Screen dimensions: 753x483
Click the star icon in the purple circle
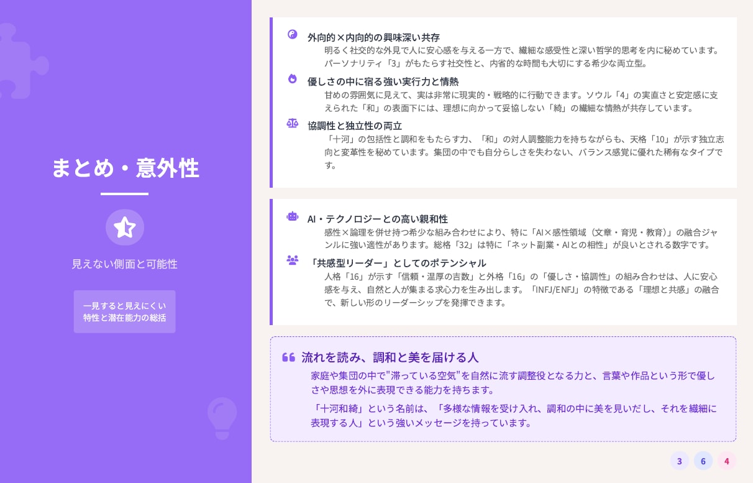click(x=125, y=228)
